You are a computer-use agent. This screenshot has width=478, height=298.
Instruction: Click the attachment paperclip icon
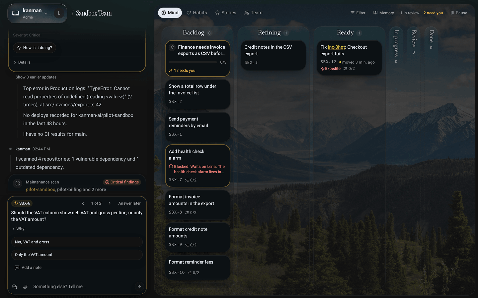pyautogui.click(x=25, y=287)
